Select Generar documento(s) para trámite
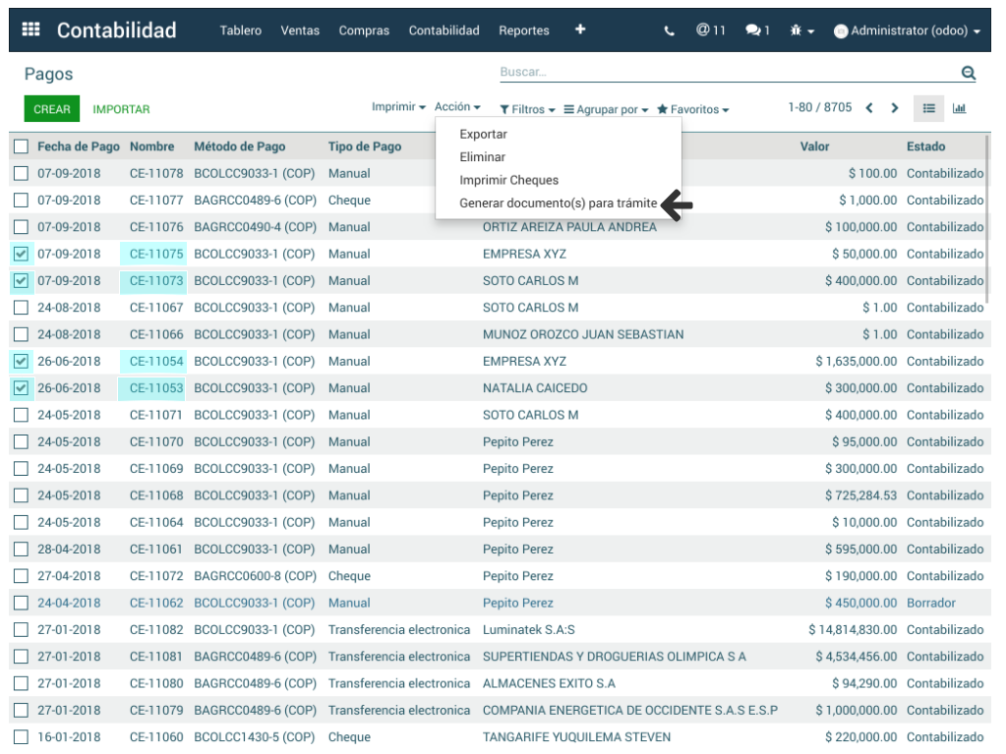The height and width of the screenshot is (754, 1006). (x=558, y=203)
